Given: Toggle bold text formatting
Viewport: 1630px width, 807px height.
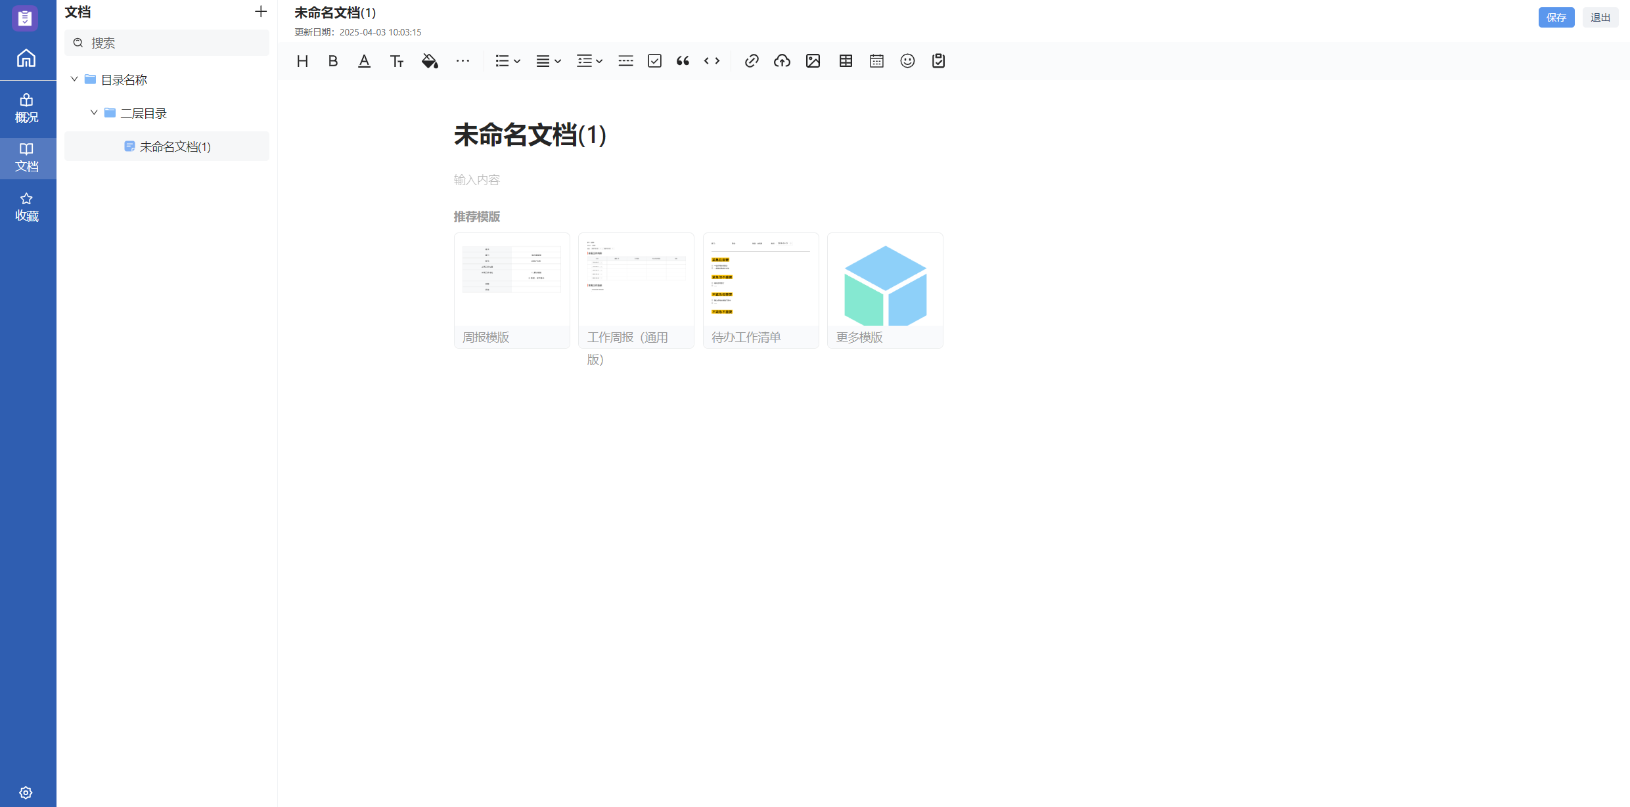Looking at the screenshot, I should point(333,61).
